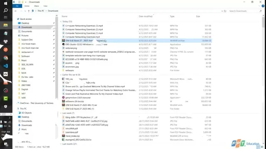Select the lab8 folder in sidebar
The width and height of the screenshot is (266, 149).
coord(23,98)
